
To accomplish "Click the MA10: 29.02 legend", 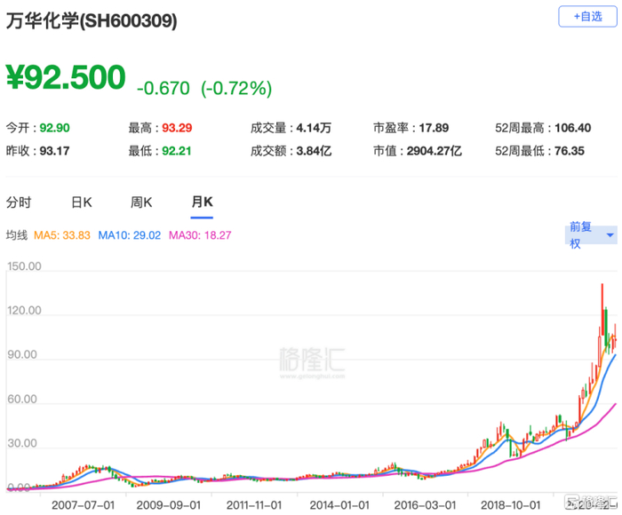I will (x=130, y=235).
